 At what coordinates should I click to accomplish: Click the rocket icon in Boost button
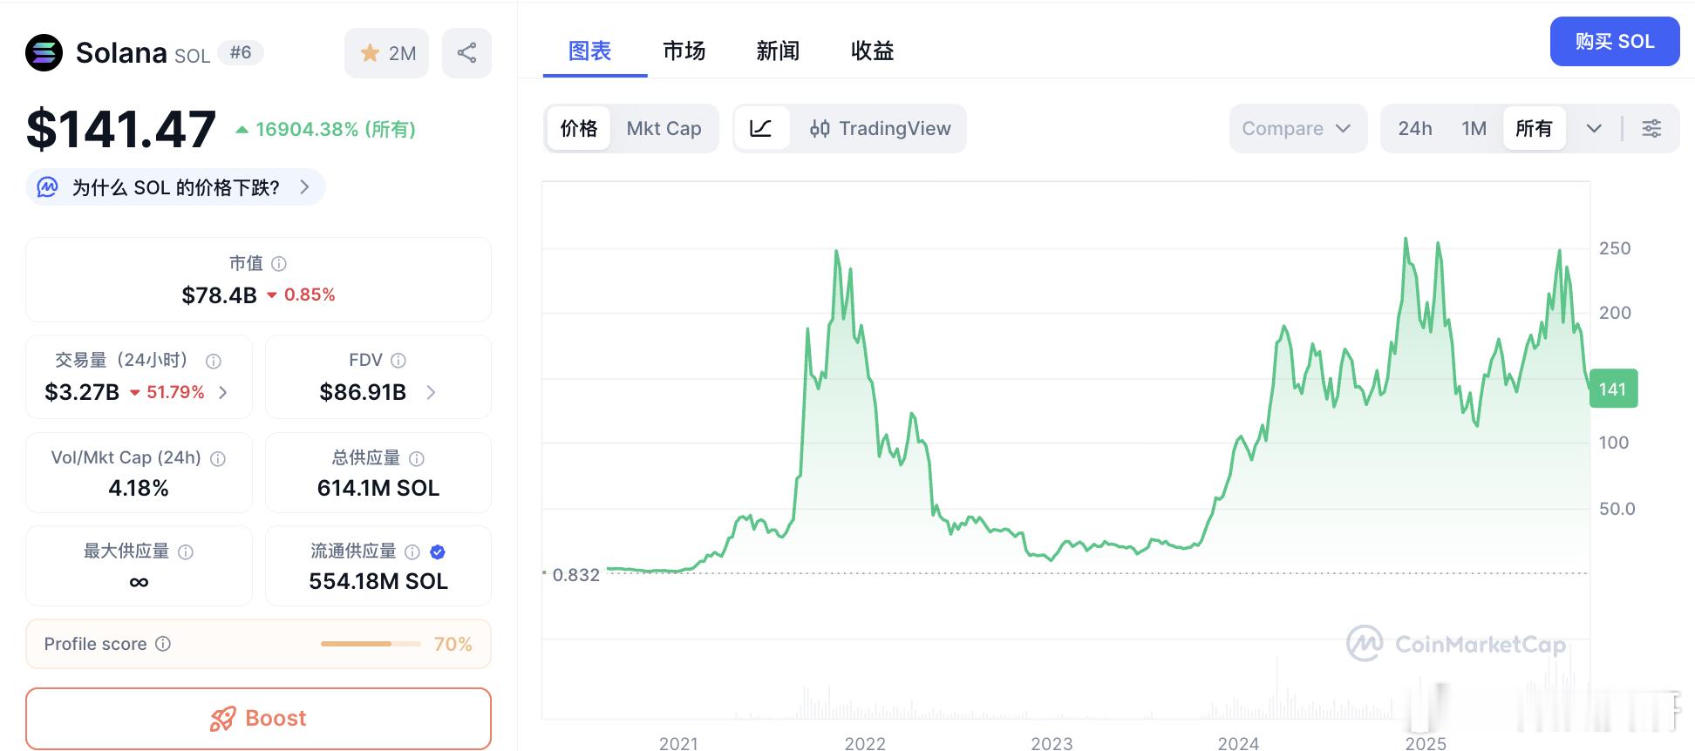pyautogui.click(x=222, y=719)
